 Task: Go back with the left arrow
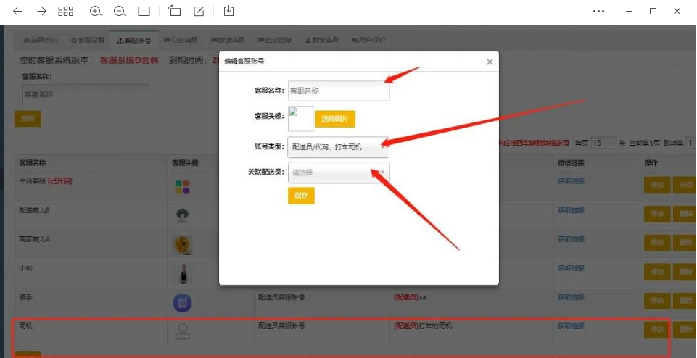17,11
